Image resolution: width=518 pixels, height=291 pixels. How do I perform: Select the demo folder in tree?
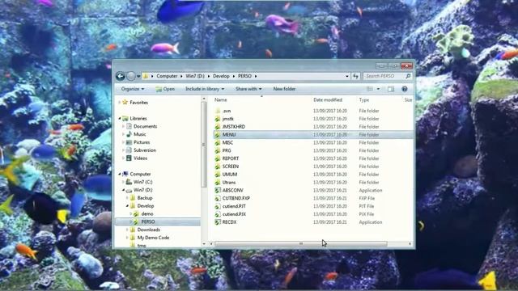(x=147, y=213)
